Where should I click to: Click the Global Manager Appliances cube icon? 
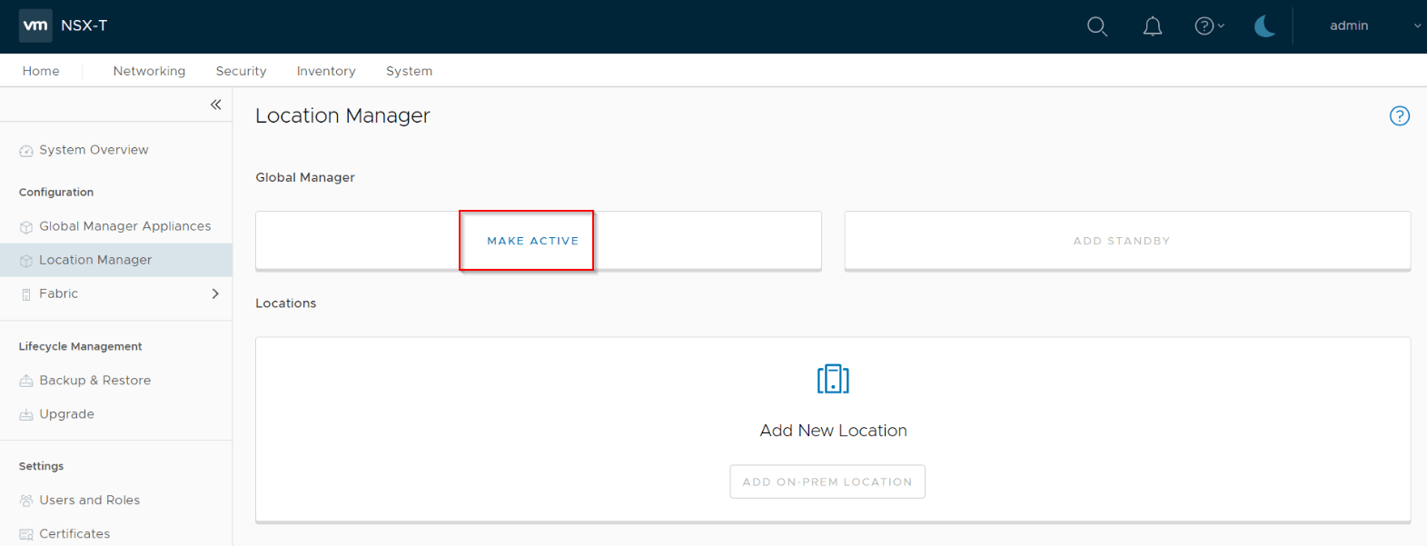(26, 227)
